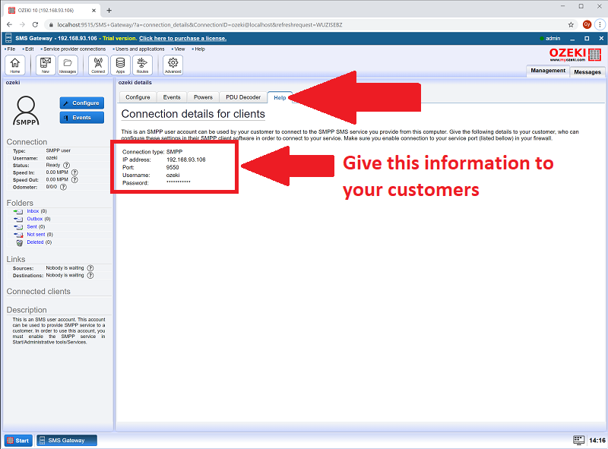Click the Sent folder icon
Image resolution: width=608 pixels, height=449 pixels.
click(x=18, y=227)
